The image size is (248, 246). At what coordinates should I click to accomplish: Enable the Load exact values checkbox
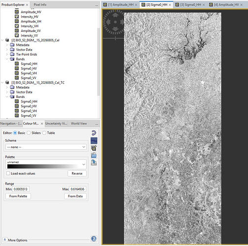point(8,173)
